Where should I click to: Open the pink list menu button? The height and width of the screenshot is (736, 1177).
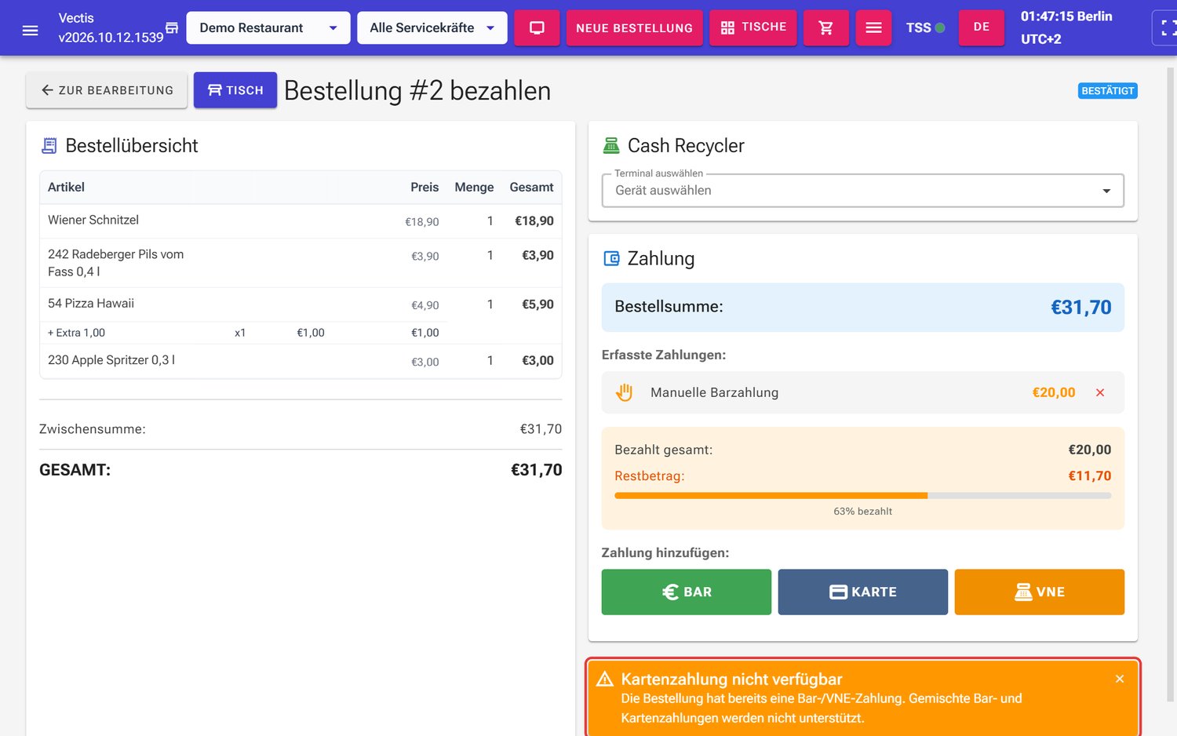click(x=873, y=27)
